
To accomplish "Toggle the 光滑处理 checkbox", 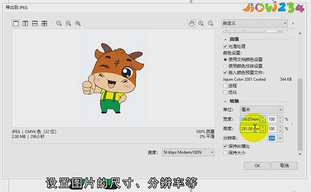I will tap(225, 47).
